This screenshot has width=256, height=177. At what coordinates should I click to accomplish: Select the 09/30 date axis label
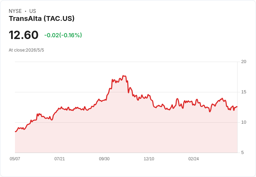pos(104,159)
